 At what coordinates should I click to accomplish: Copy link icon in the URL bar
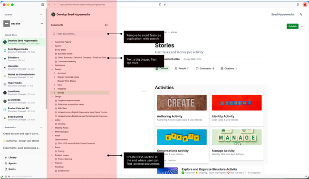165,5
